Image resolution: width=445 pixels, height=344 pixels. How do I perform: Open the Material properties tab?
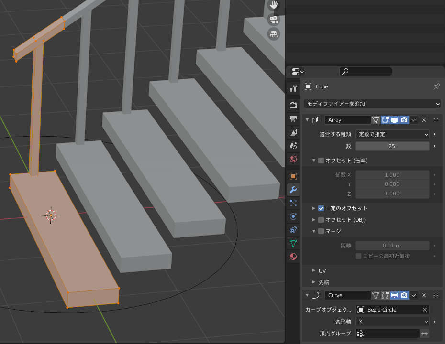(293, 257)
